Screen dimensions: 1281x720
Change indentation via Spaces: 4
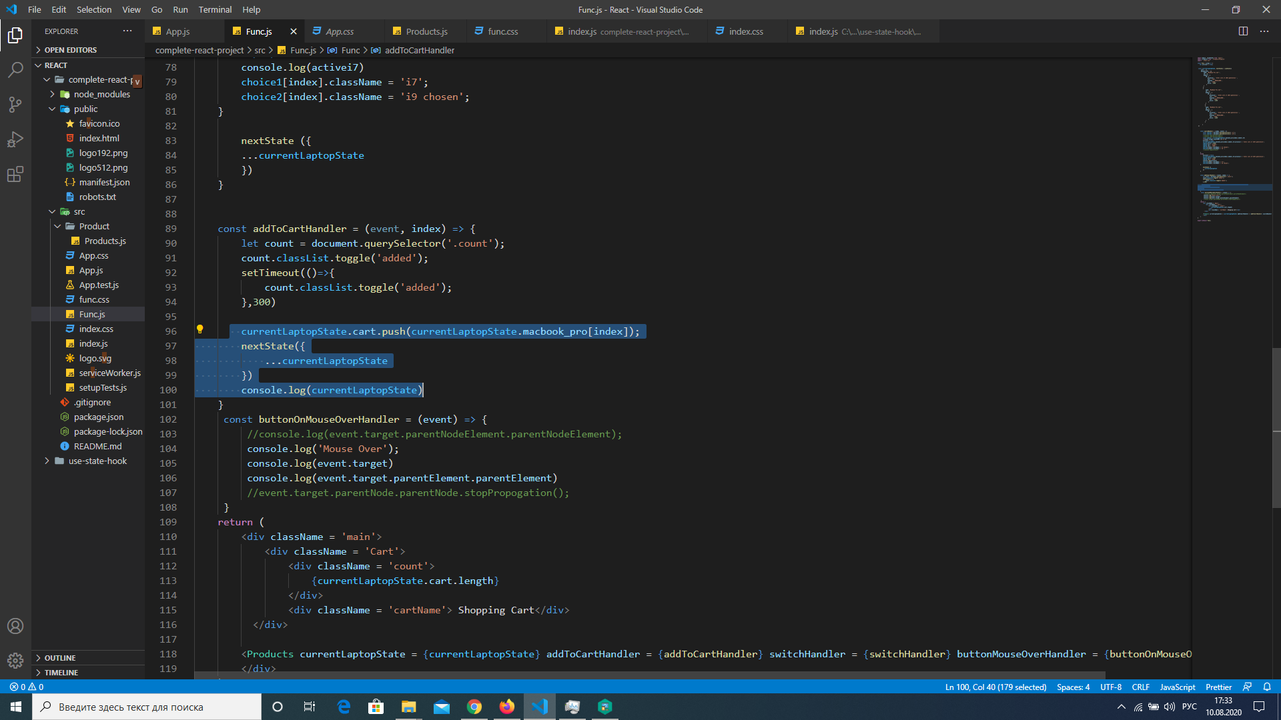click(1073, 687)
